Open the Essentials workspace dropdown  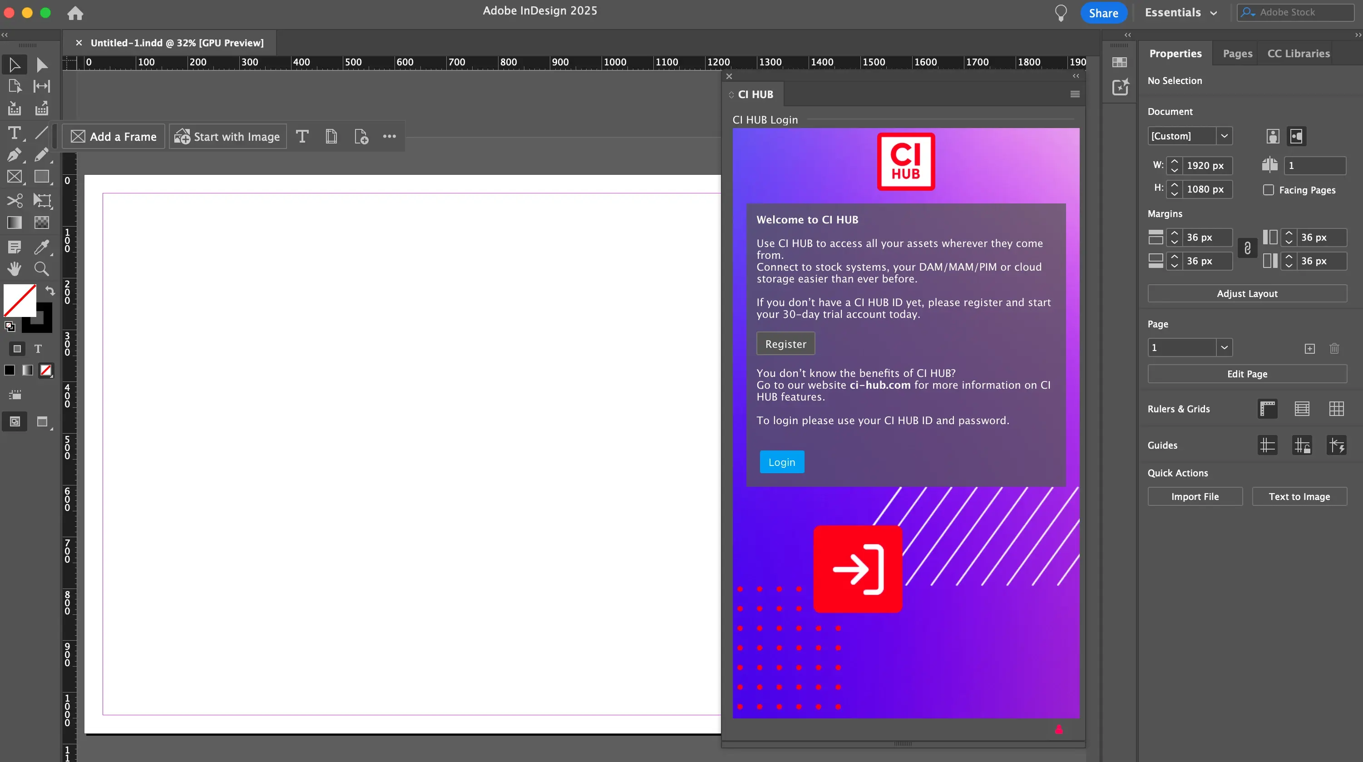tap(1180, 13)
